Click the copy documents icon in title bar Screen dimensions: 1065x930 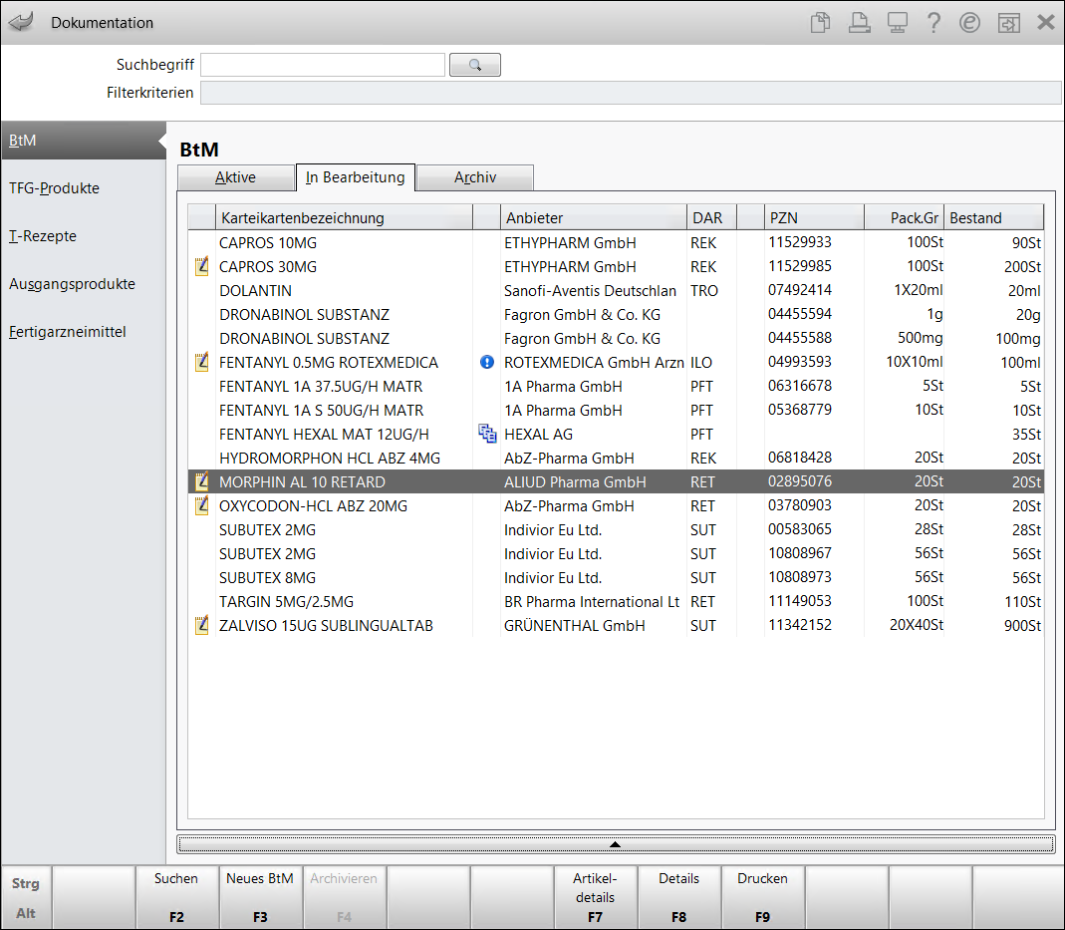click(821, 22)
